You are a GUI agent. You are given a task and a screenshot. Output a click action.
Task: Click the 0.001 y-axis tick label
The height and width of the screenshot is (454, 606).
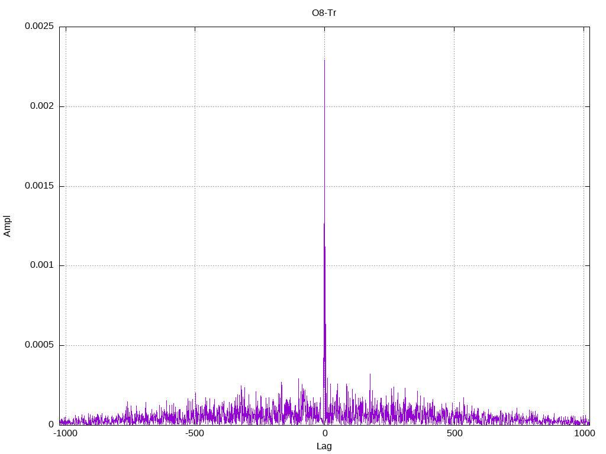(42, 265)
